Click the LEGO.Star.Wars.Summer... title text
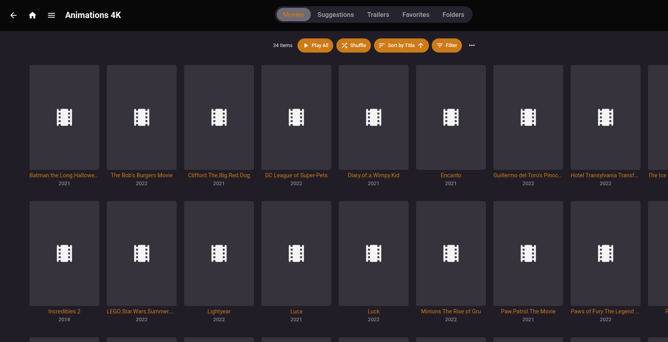 click(141, 311)
